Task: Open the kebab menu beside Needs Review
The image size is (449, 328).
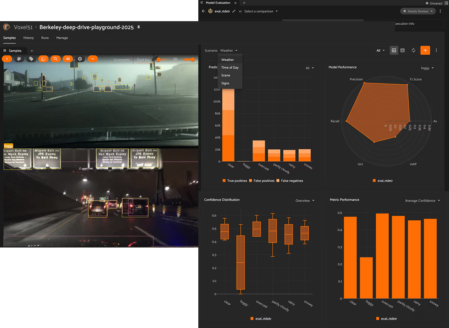Action: (x=440, y=11)
